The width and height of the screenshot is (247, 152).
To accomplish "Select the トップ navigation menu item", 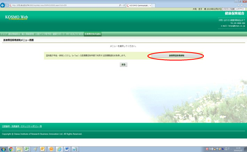I will (4, 34).
